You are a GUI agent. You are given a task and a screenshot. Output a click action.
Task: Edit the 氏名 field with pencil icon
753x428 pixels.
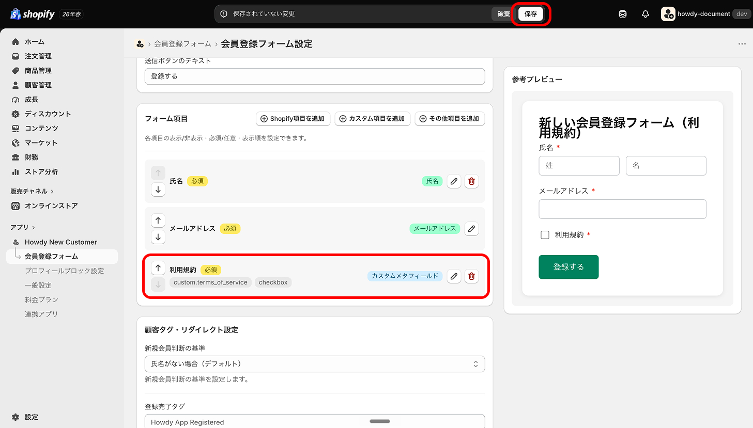coord(454,181)
